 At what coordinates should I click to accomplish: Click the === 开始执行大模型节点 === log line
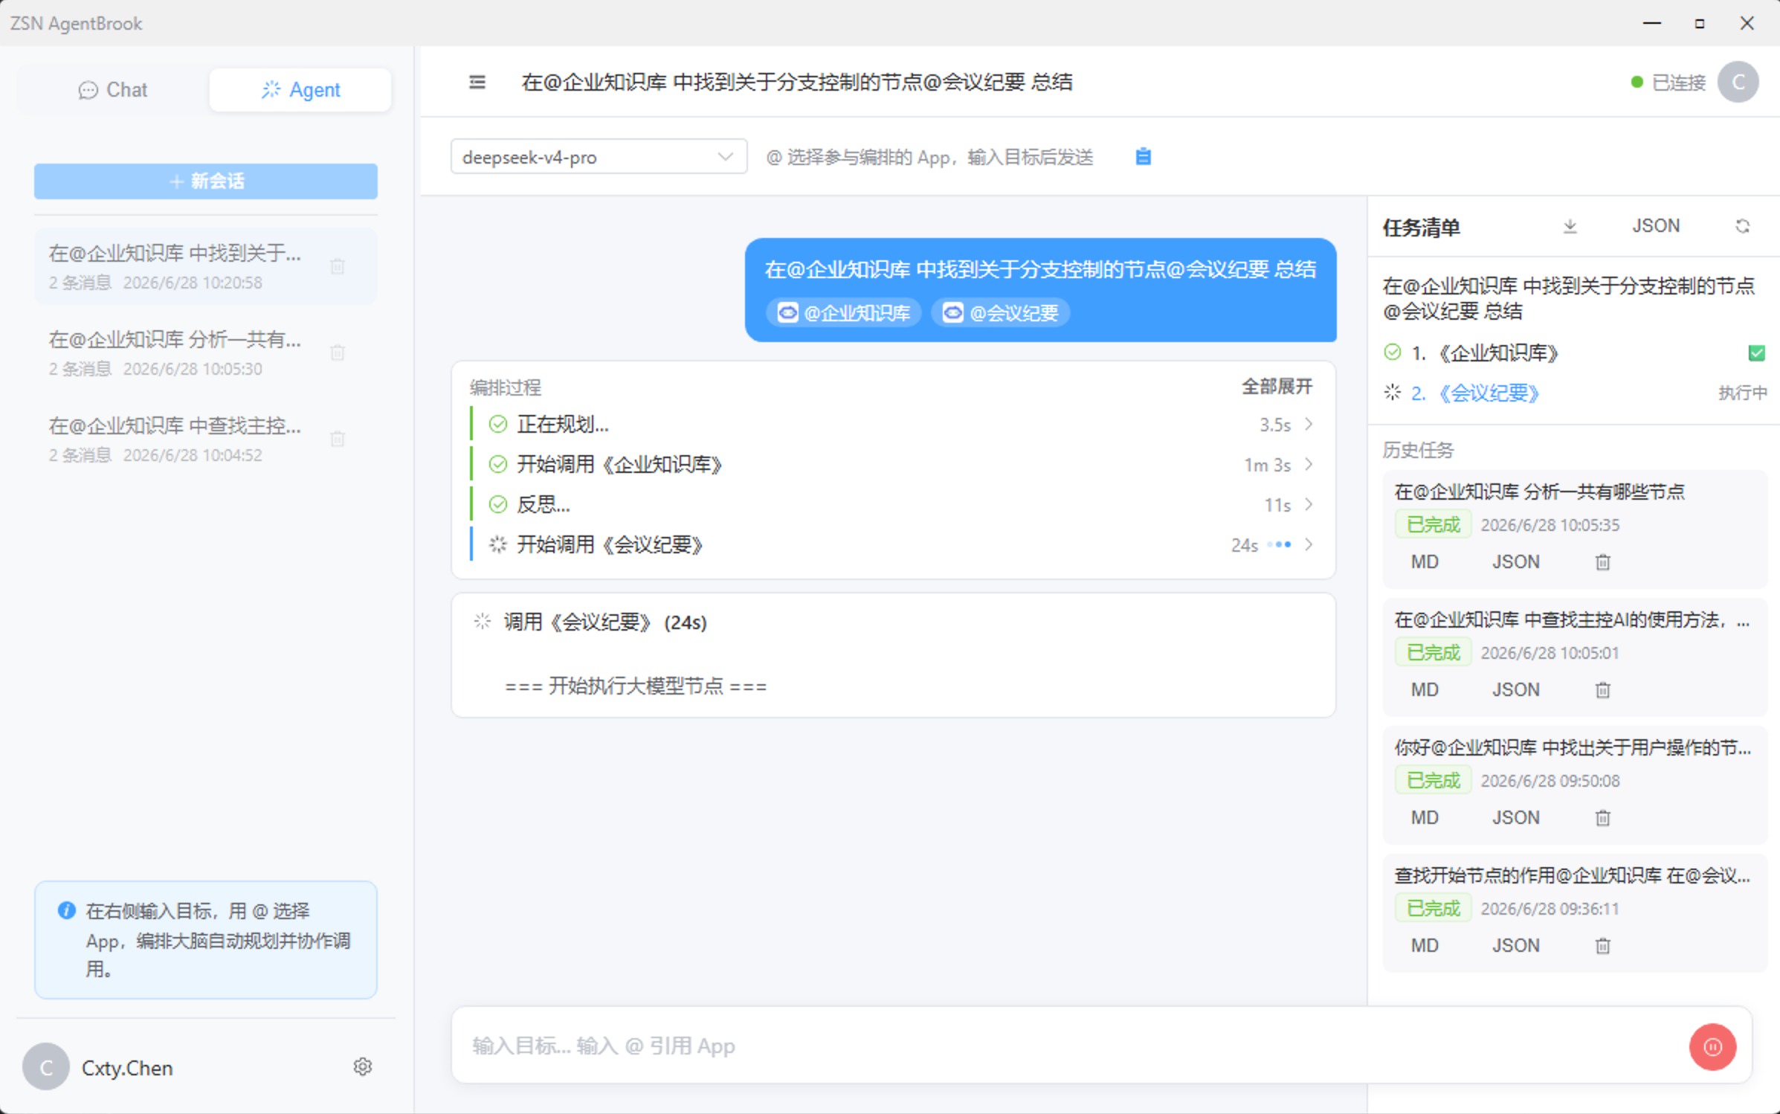(x=636, y=686)
